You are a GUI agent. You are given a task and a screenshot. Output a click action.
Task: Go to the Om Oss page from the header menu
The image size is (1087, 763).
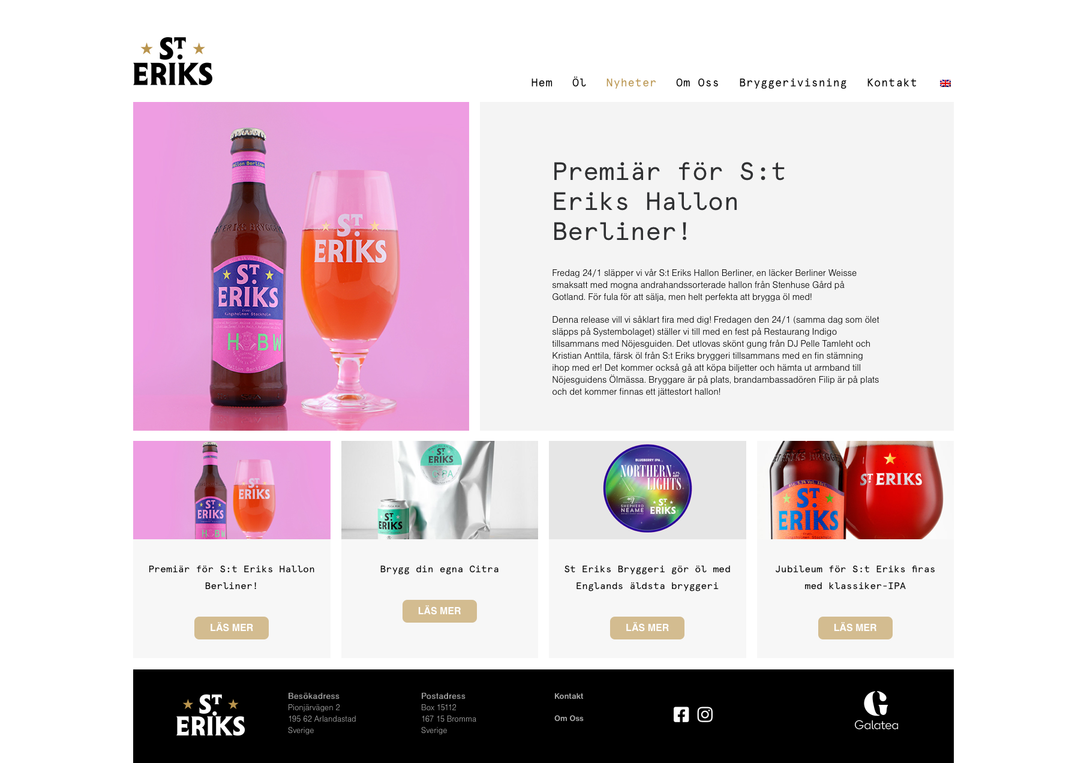pos(697,83)
